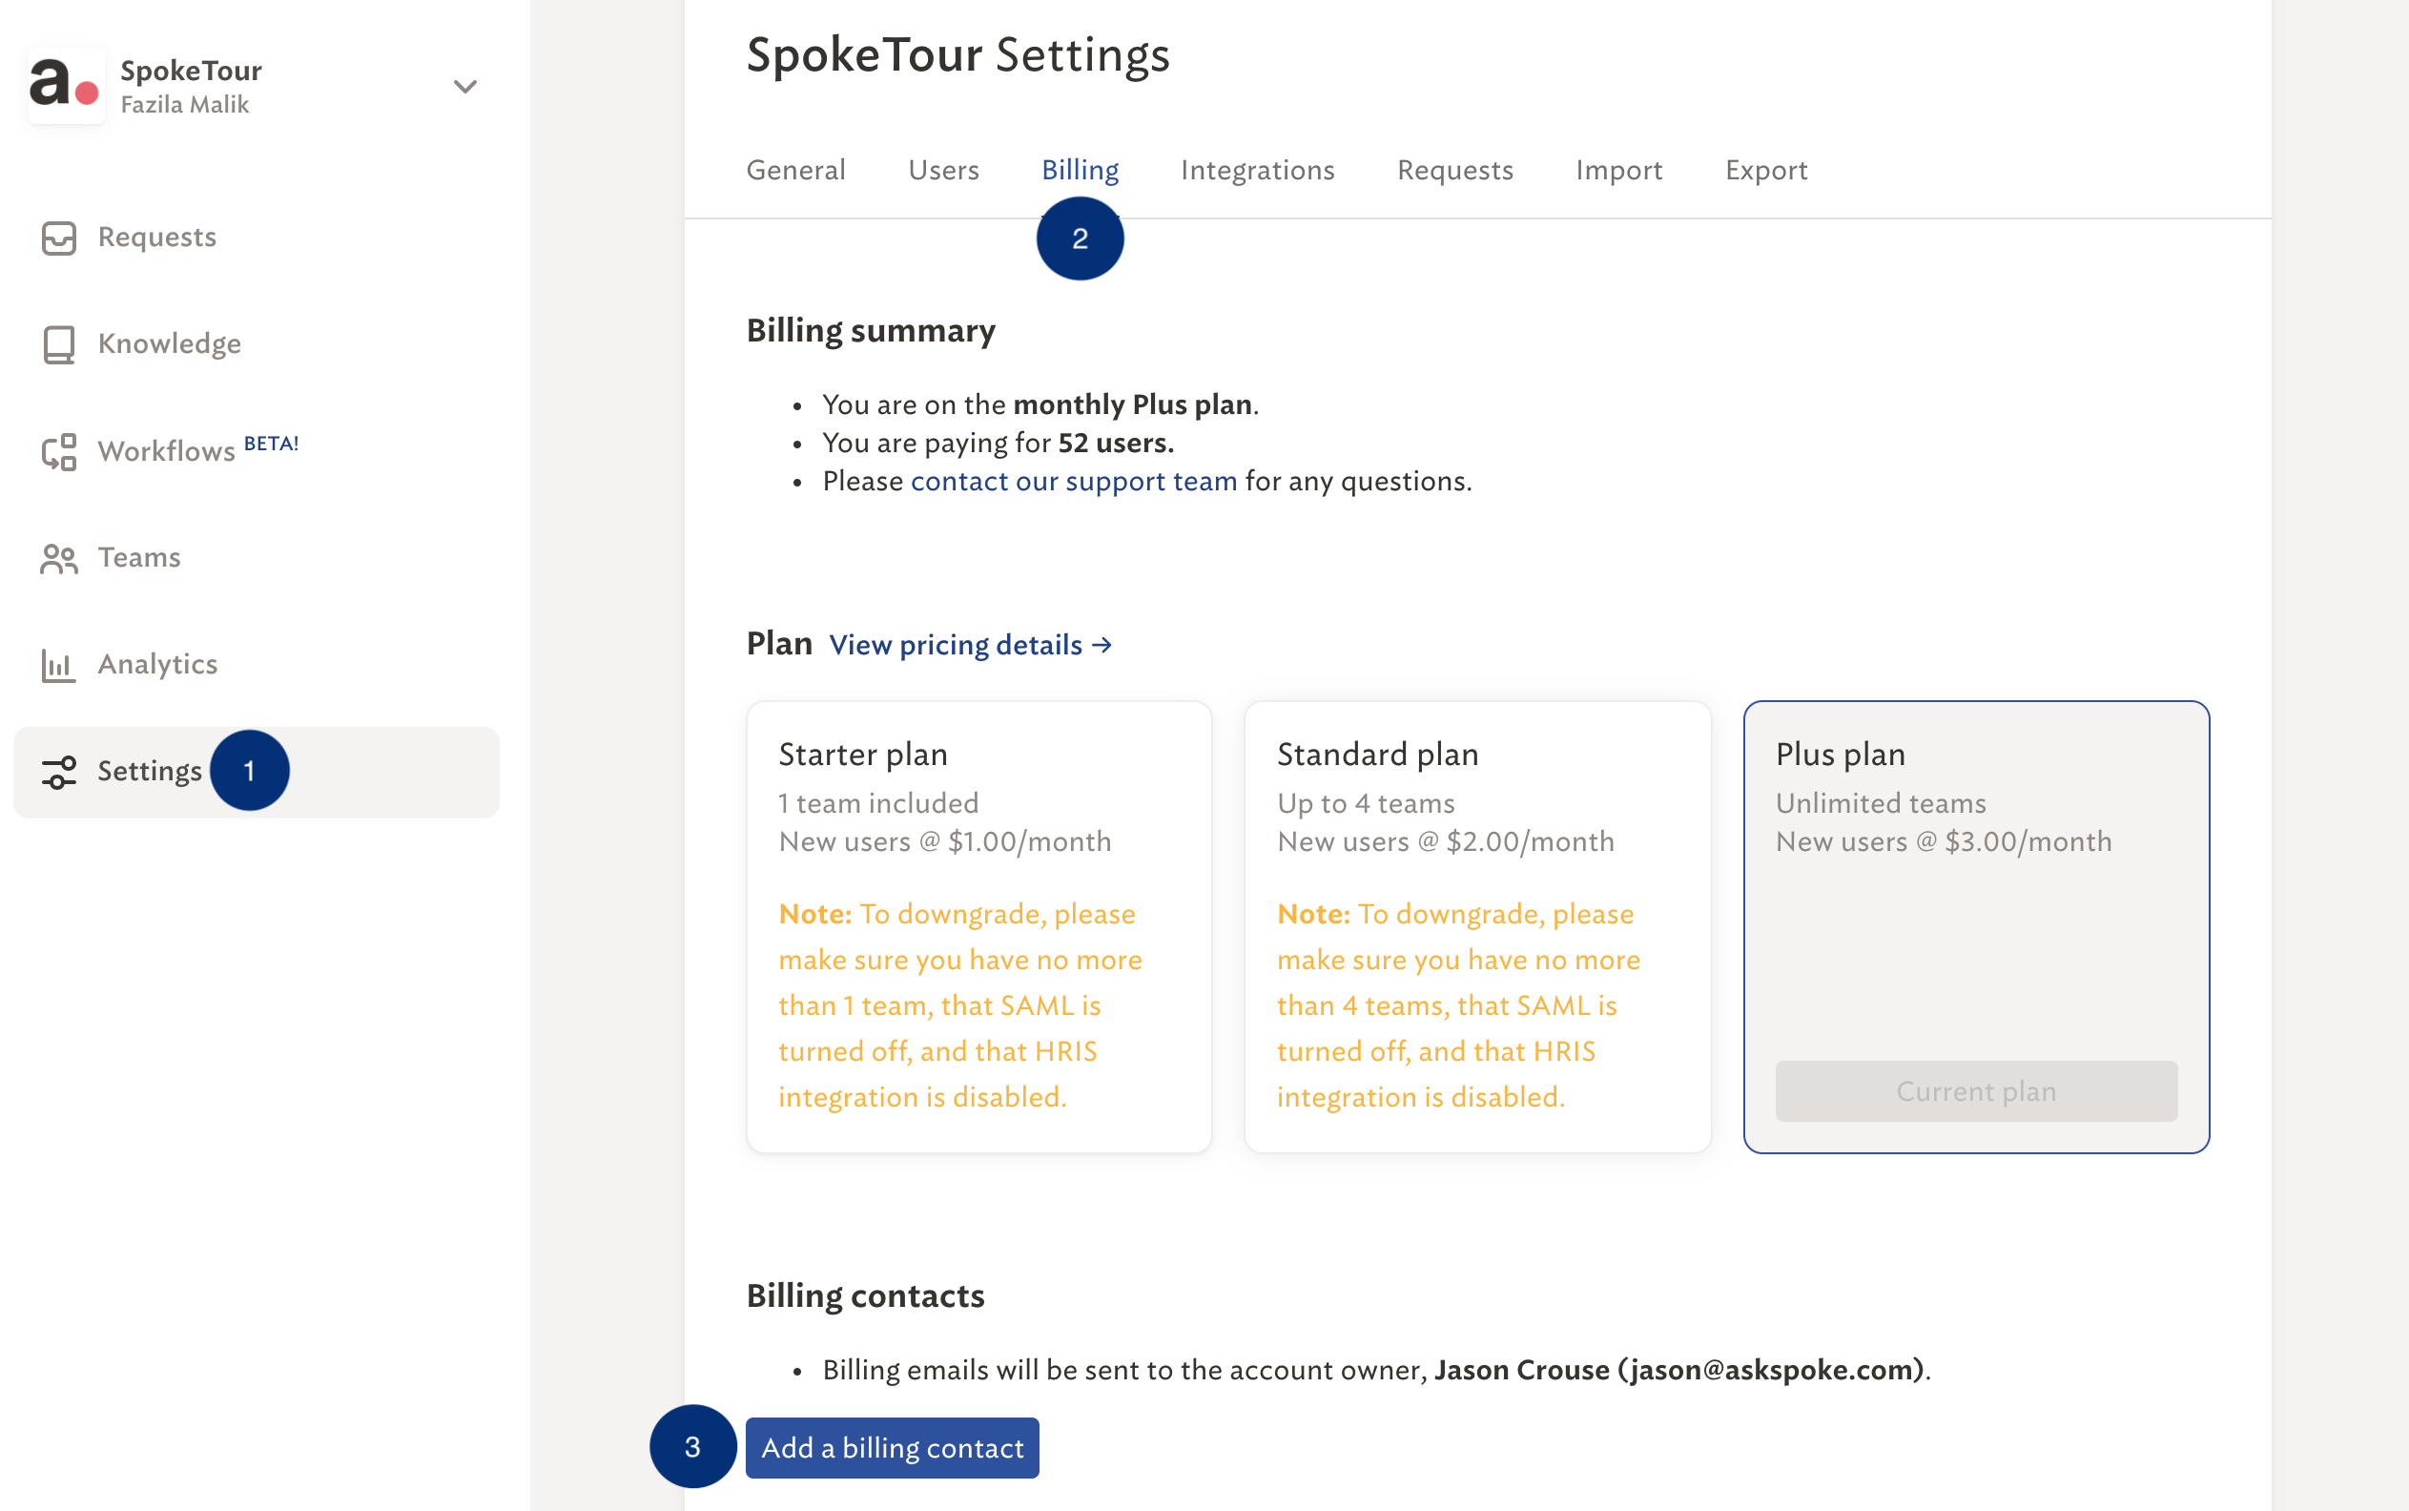Image resolution: width=2409 pixels, height=1511 pixels.
Task: Click the Teams people icon
Action: pos(59,559)
